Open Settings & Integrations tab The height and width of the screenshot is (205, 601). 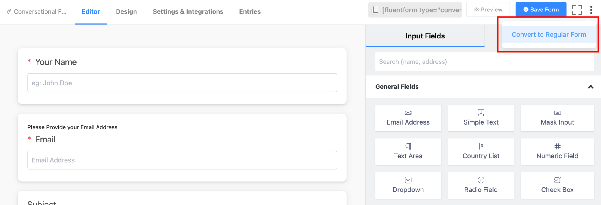pyautogui.click(x=188, y=11)
